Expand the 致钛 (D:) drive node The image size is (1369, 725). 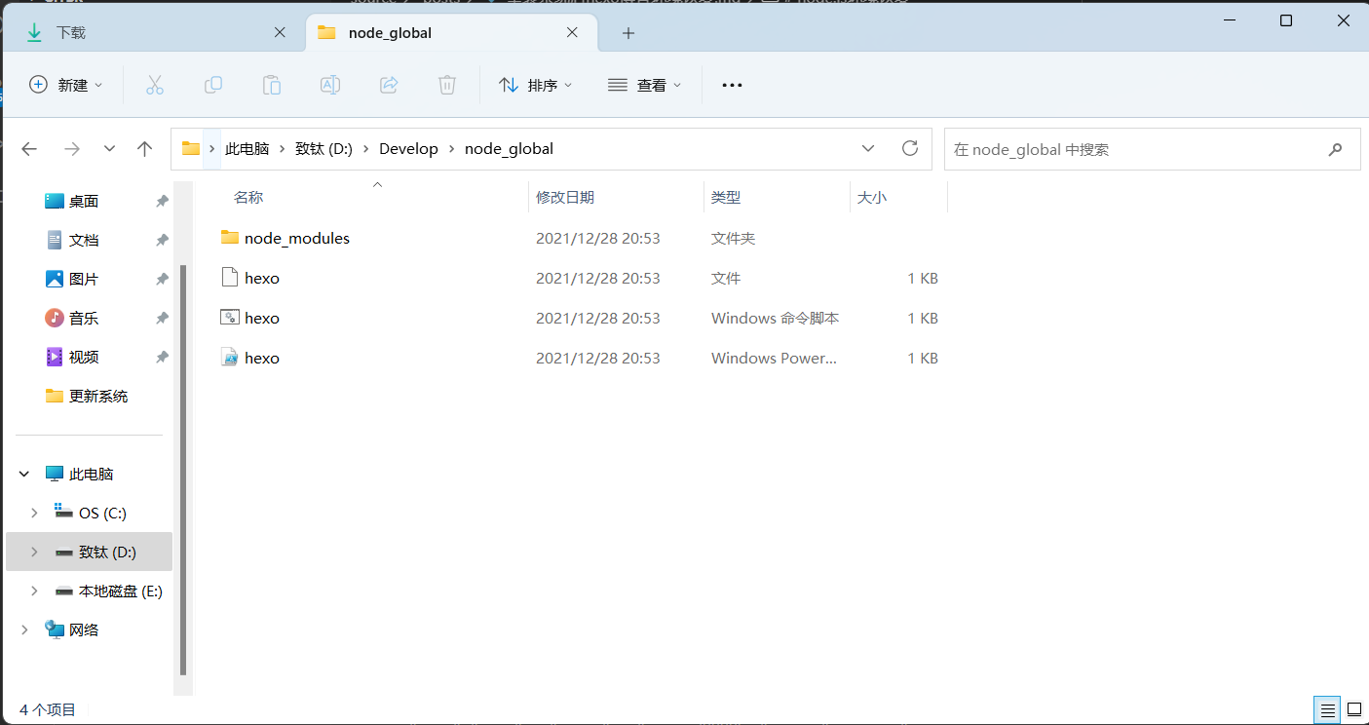coord(34,552)
